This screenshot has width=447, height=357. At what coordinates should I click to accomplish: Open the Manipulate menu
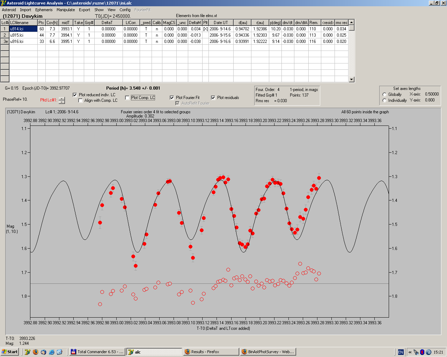coord(66,10)
